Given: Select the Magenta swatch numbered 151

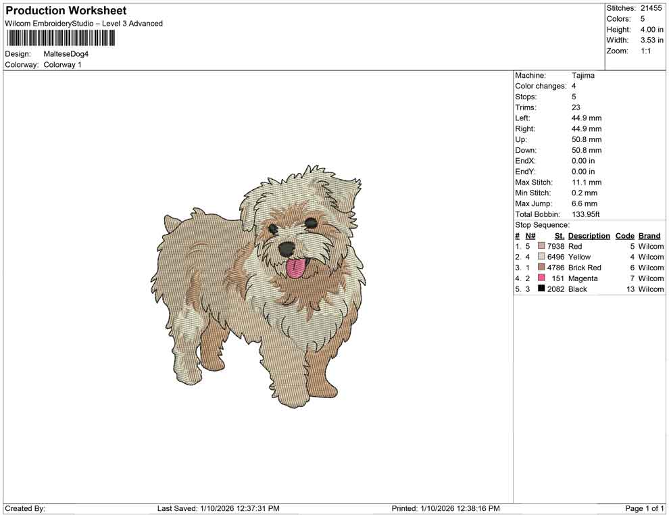Looking at the screenshot, I should tap(540, 278).
